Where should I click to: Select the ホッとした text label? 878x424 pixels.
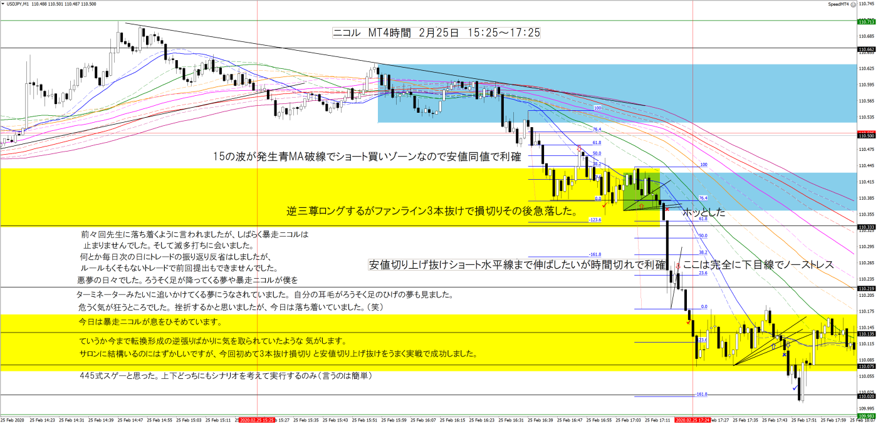click(703, 213)
